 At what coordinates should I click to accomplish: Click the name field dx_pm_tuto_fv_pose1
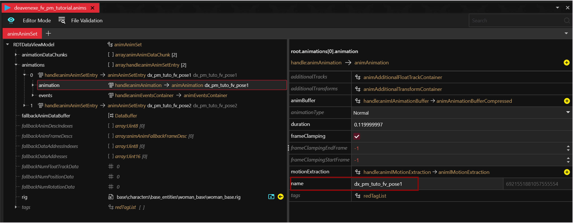(x=384, y=184)
